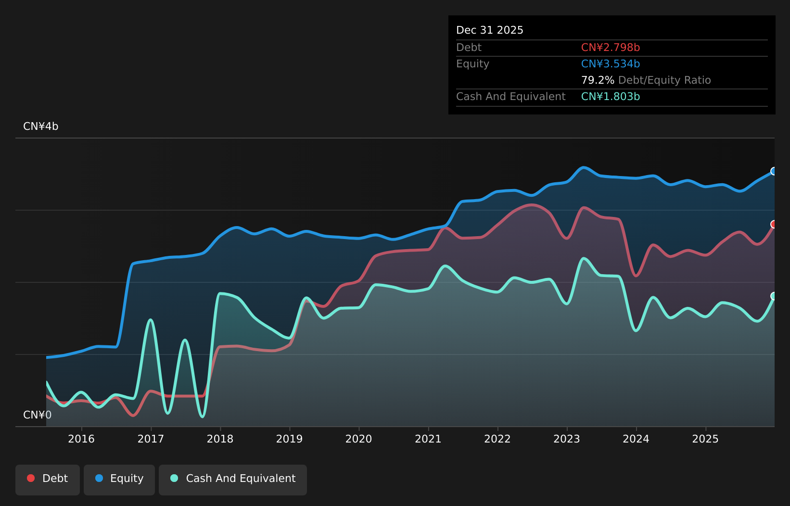Select the red Debt endpoint marker
The height and width of the screenshot is (506, 790).
pos(774,224)
